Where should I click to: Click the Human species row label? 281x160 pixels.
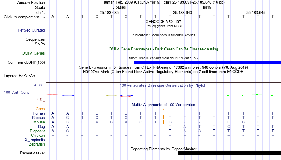(x=39, y=113)
